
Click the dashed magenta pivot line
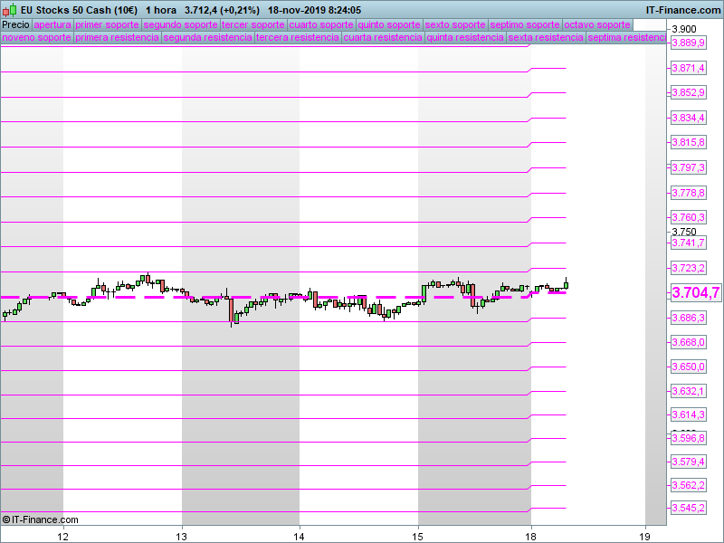click(x=271, y=297)
